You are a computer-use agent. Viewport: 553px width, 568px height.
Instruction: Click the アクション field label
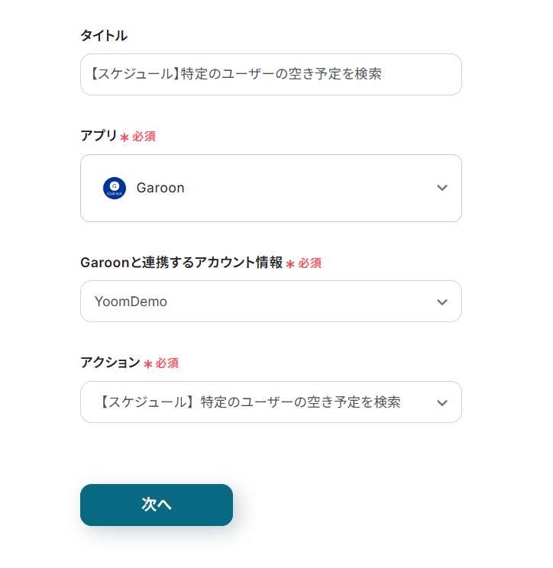tap(110, 363)
